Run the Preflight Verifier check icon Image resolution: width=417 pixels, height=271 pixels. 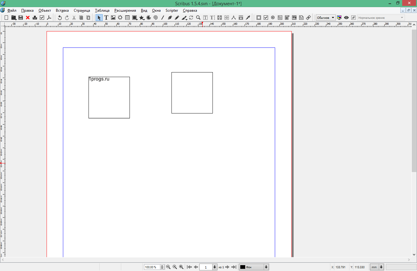click(x=42, y=18)
